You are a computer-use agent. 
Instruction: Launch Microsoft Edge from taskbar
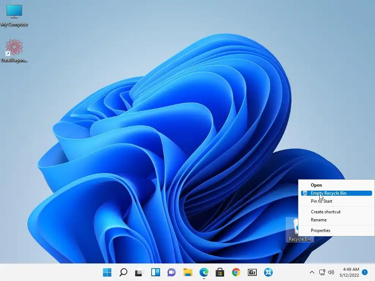(204, 272)
